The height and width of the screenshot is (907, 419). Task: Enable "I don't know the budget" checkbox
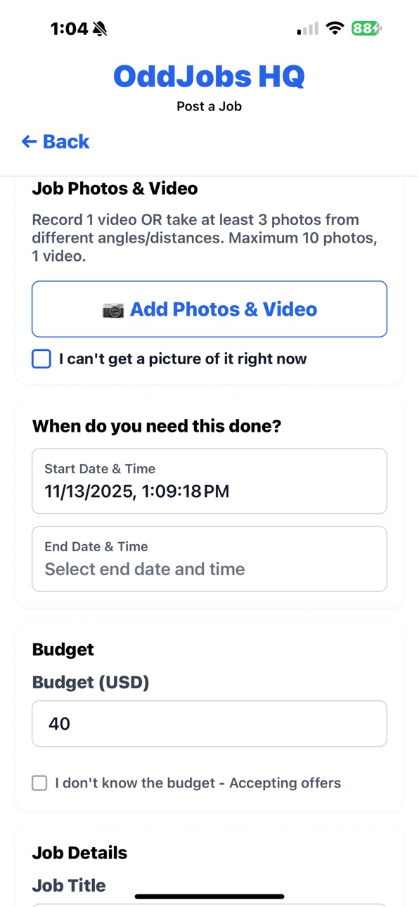40,783
